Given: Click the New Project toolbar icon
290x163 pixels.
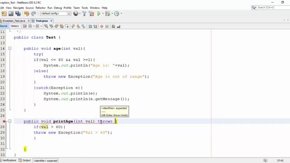Looking at the screenshot, I should 4,14.
